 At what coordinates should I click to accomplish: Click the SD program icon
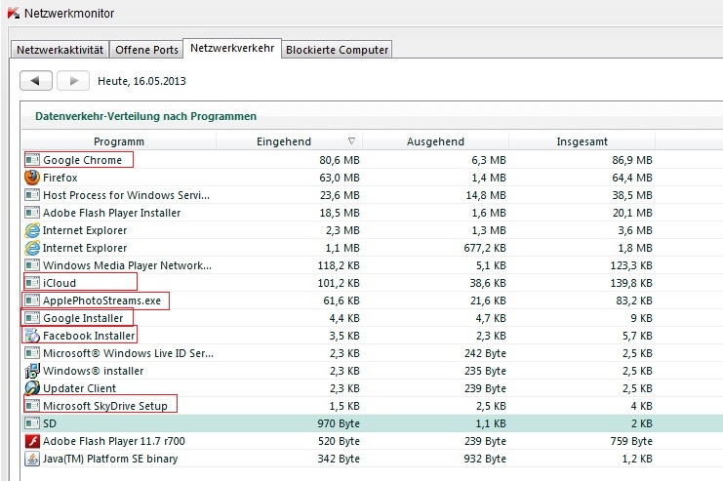(x=32, y=423)
